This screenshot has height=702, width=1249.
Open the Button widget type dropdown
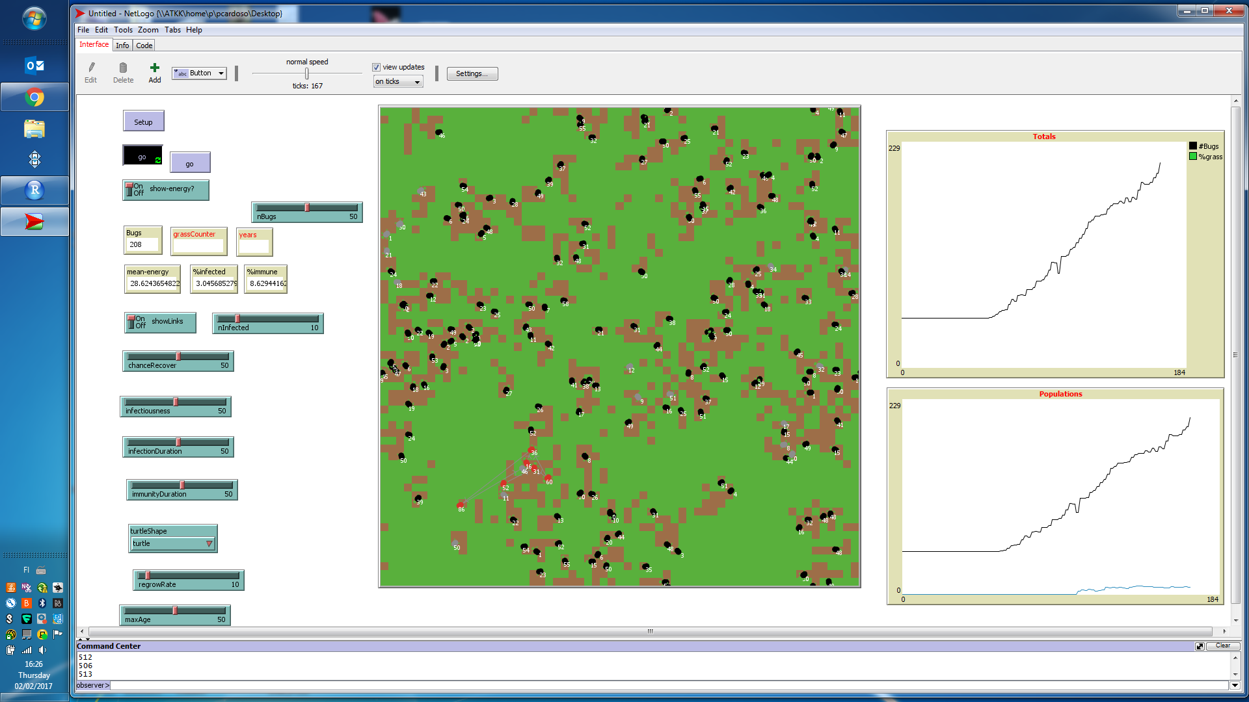(x=200, y=73)
